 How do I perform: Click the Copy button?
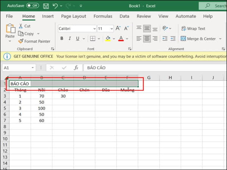[x=26, y=34]
